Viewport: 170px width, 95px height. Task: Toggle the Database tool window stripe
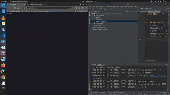169,14
